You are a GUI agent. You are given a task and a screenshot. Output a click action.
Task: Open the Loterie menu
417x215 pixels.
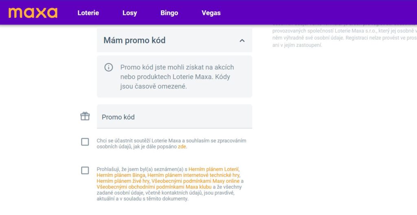[x=88, y=13]
